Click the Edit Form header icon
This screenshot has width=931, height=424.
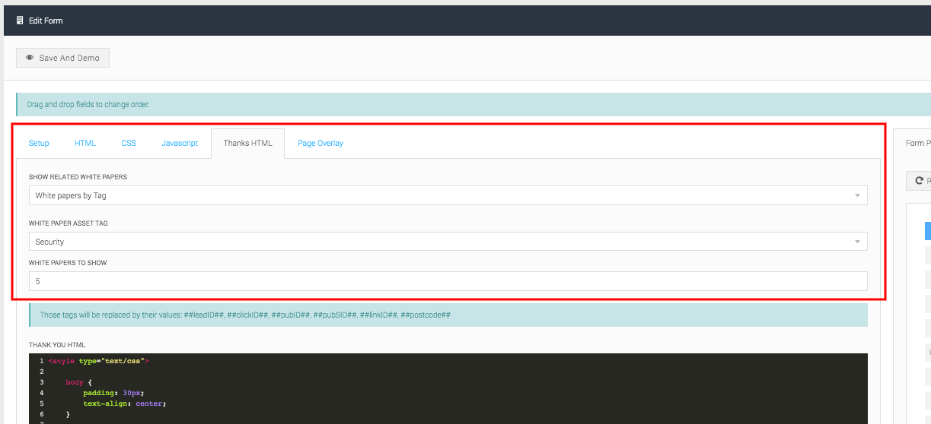[x=20, y=21]
